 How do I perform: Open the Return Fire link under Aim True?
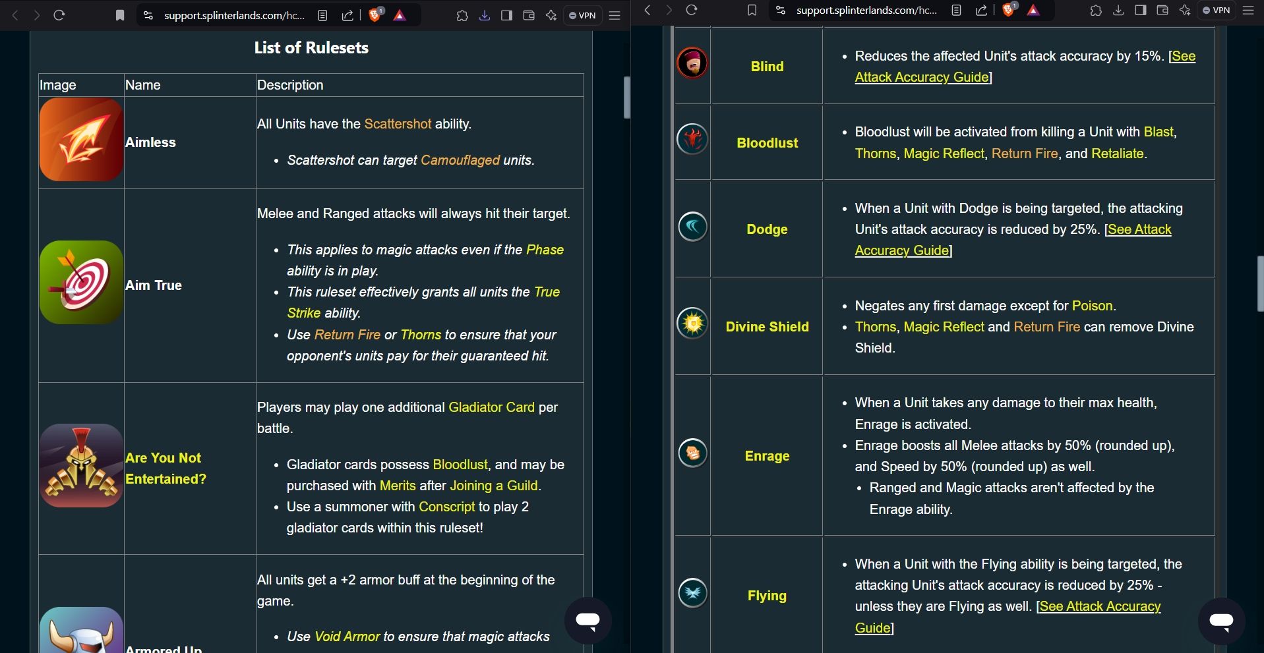347,335
